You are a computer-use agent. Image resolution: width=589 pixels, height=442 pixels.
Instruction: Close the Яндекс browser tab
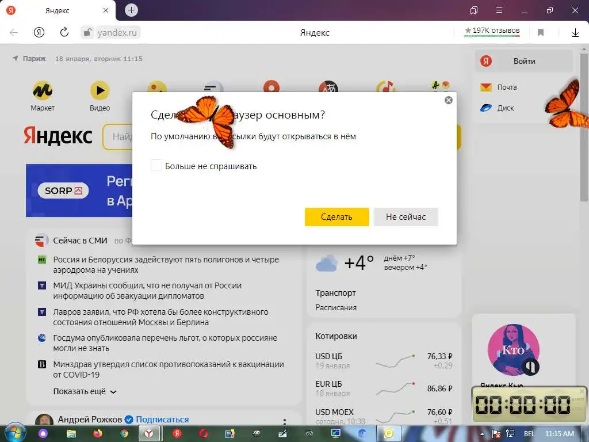pyautogui.click(x=106, y=10)
